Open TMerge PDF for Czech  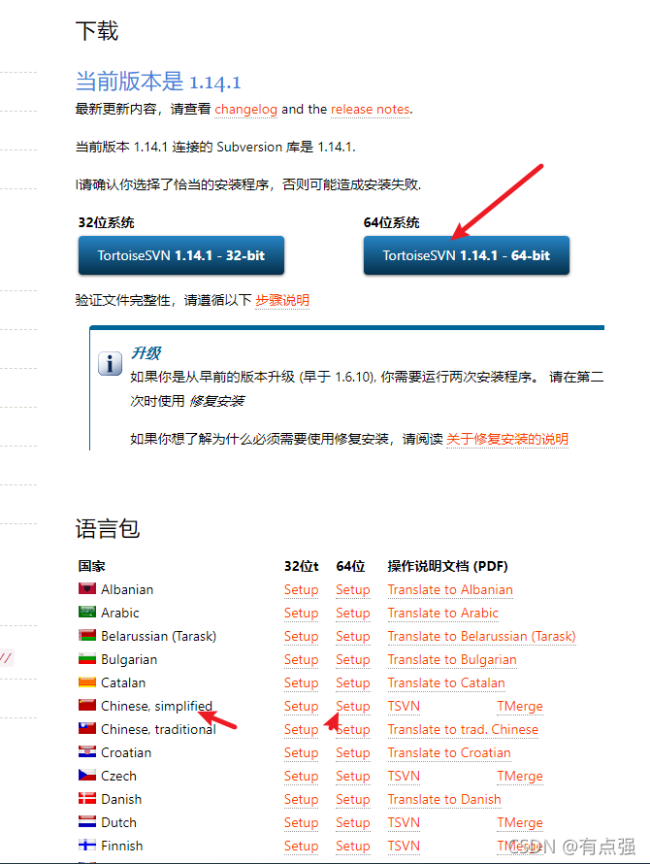(x=520, y=776)
